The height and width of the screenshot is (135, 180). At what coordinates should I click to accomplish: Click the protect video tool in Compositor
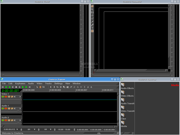(x=92, y=6)
